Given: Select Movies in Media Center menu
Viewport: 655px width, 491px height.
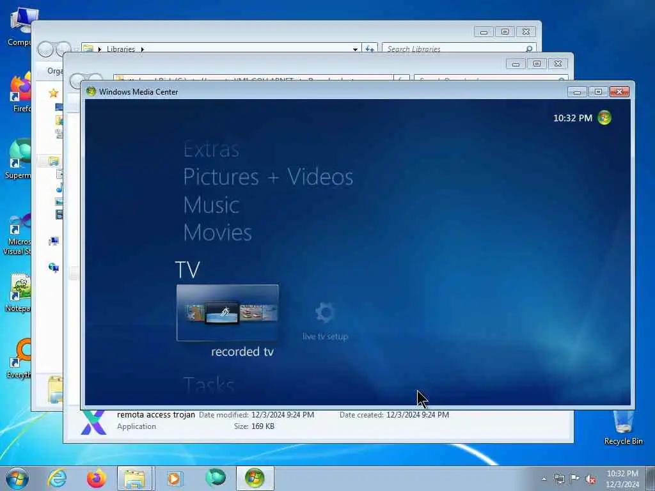Looking at the screenshot, I should [217, 233].
